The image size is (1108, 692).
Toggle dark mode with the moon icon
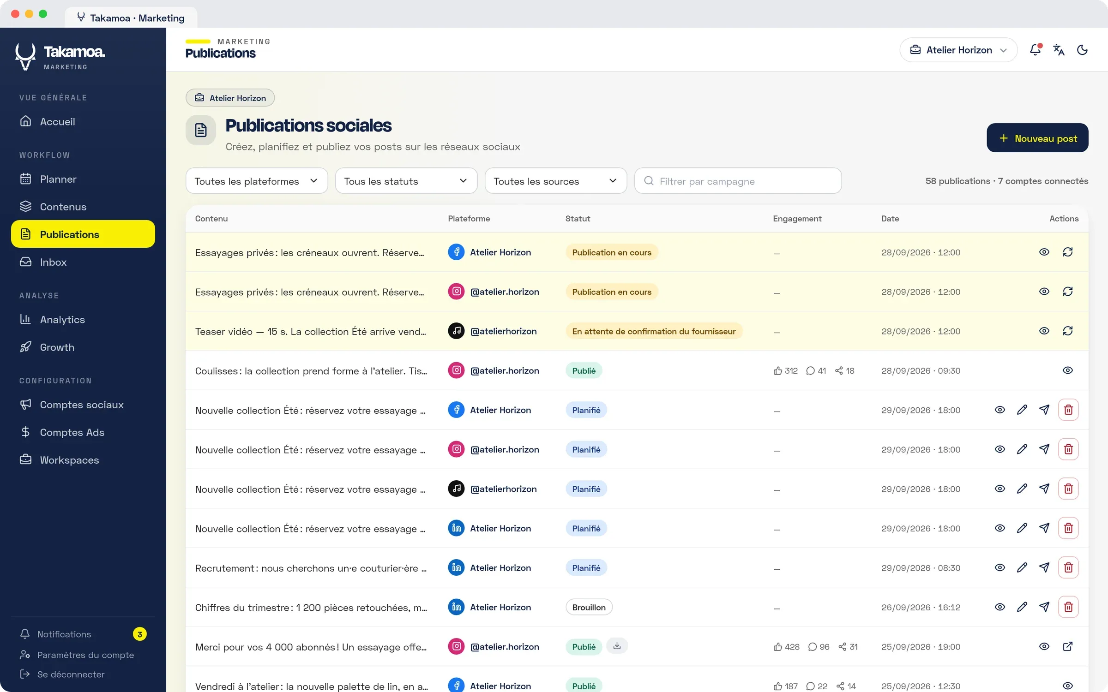(x=1082, y=50)
